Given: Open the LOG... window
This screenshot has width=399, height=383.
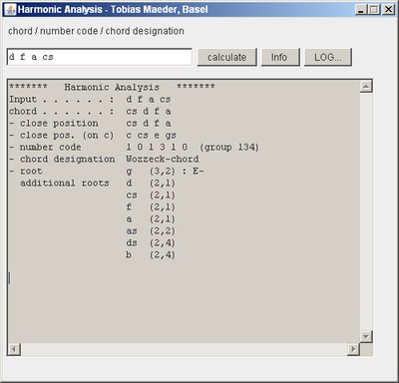Looking at the screenshot, I should (328, 57).
